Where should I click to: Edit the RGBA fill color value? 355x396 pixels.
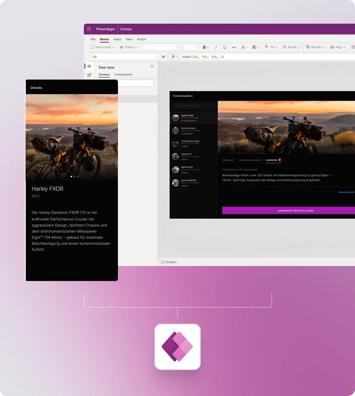coord(202,56)
